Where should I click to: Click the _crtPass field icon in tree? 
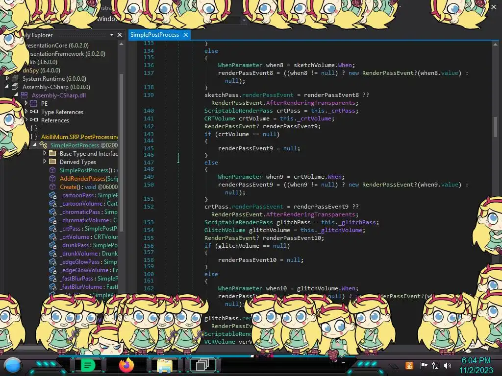pyautogui.click(x=52, y=229)
